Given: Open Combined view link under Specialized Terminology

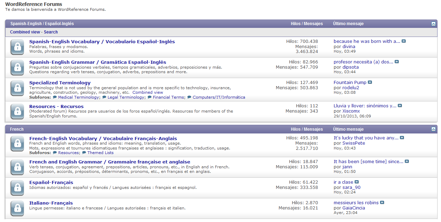Looking at the screenshot, I should 148,92.
